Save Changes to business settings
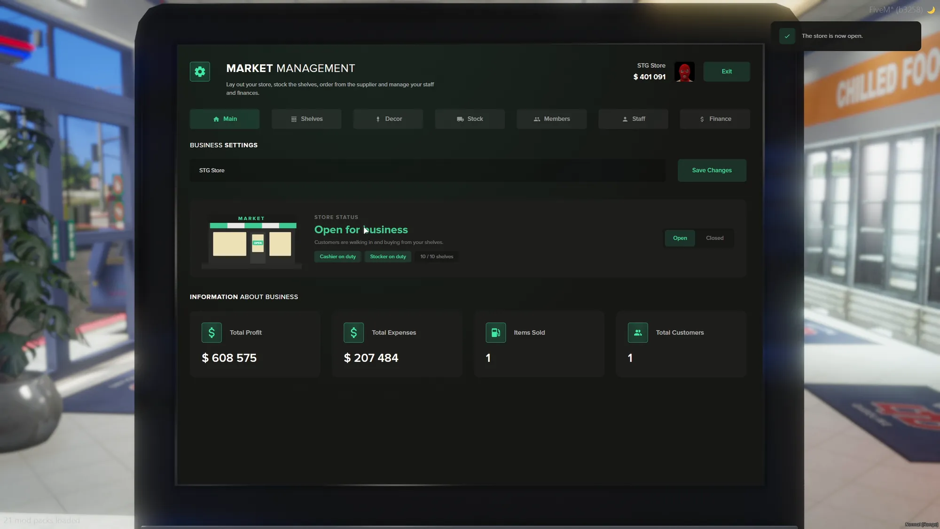Image resolution: width=940 pixels, height=529 pixels. (x=712, y=170)
